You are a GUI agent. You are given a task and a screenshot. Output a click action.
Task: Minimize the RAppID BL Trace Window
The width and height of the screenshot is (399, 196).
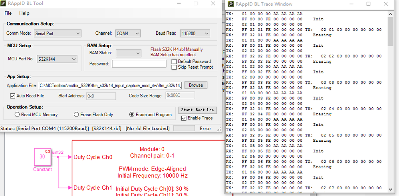coord(351,4)
